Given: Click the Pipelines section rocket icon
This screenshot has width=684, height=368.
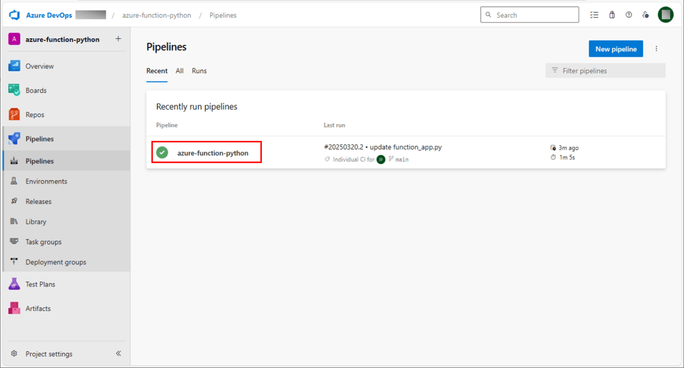Looking at the screenshot, I should (x=14, y=139).
